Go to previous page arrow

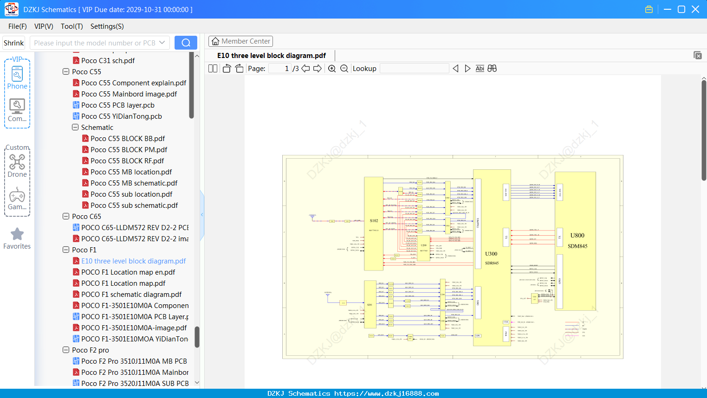305,68
